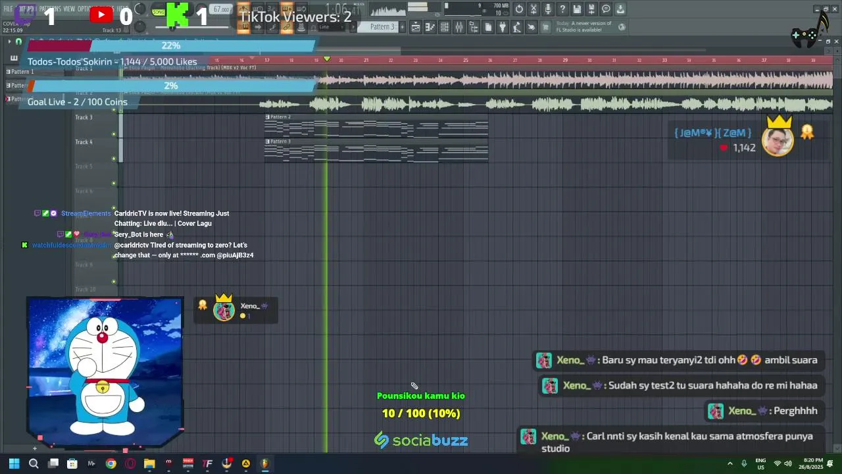
Task: Select Pattern 1 in the pattern list
Action: (x=21, y=72)
